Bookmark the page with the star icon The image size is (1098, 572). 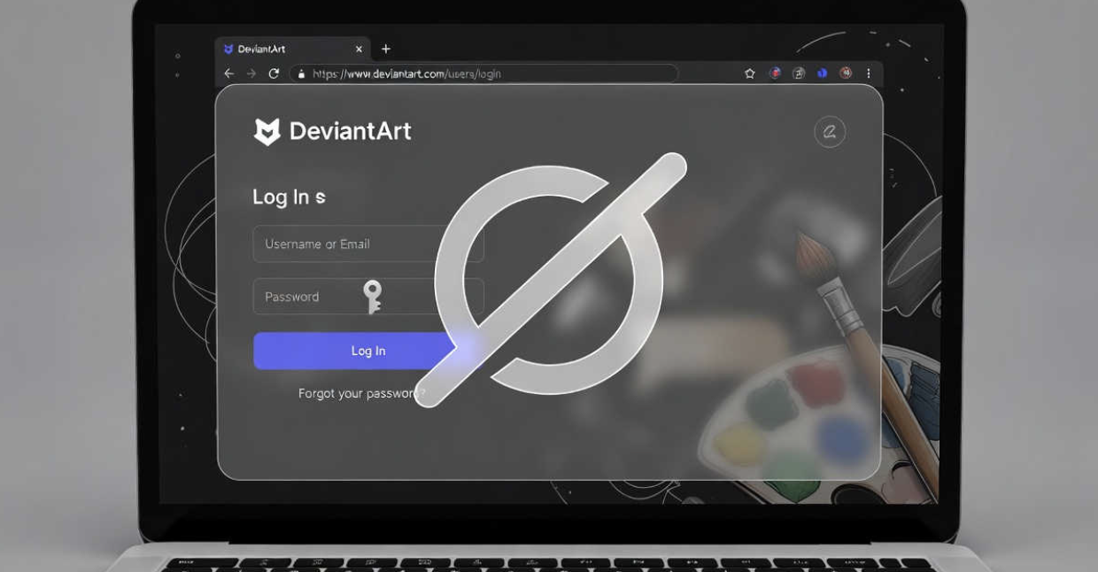pyautogui.click(x=750, y=73)
